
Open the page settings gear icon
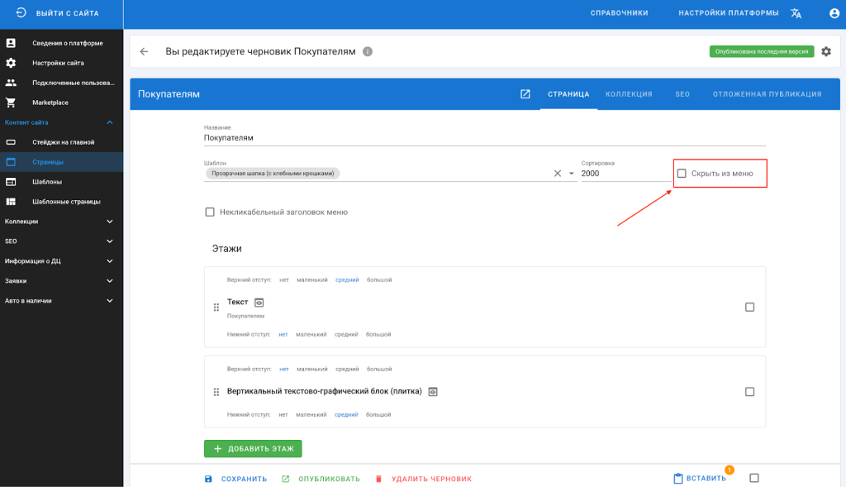pyautogui.click(x=825, y=51)
